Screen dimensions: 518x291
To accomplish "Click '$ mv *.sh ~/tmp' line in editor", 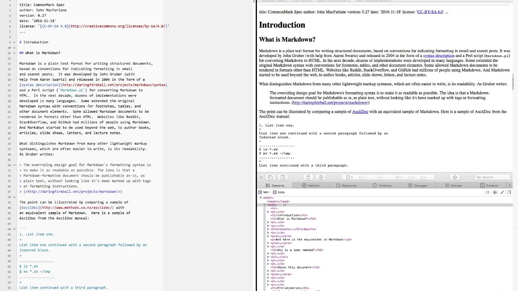I will [x=35, y=272].
